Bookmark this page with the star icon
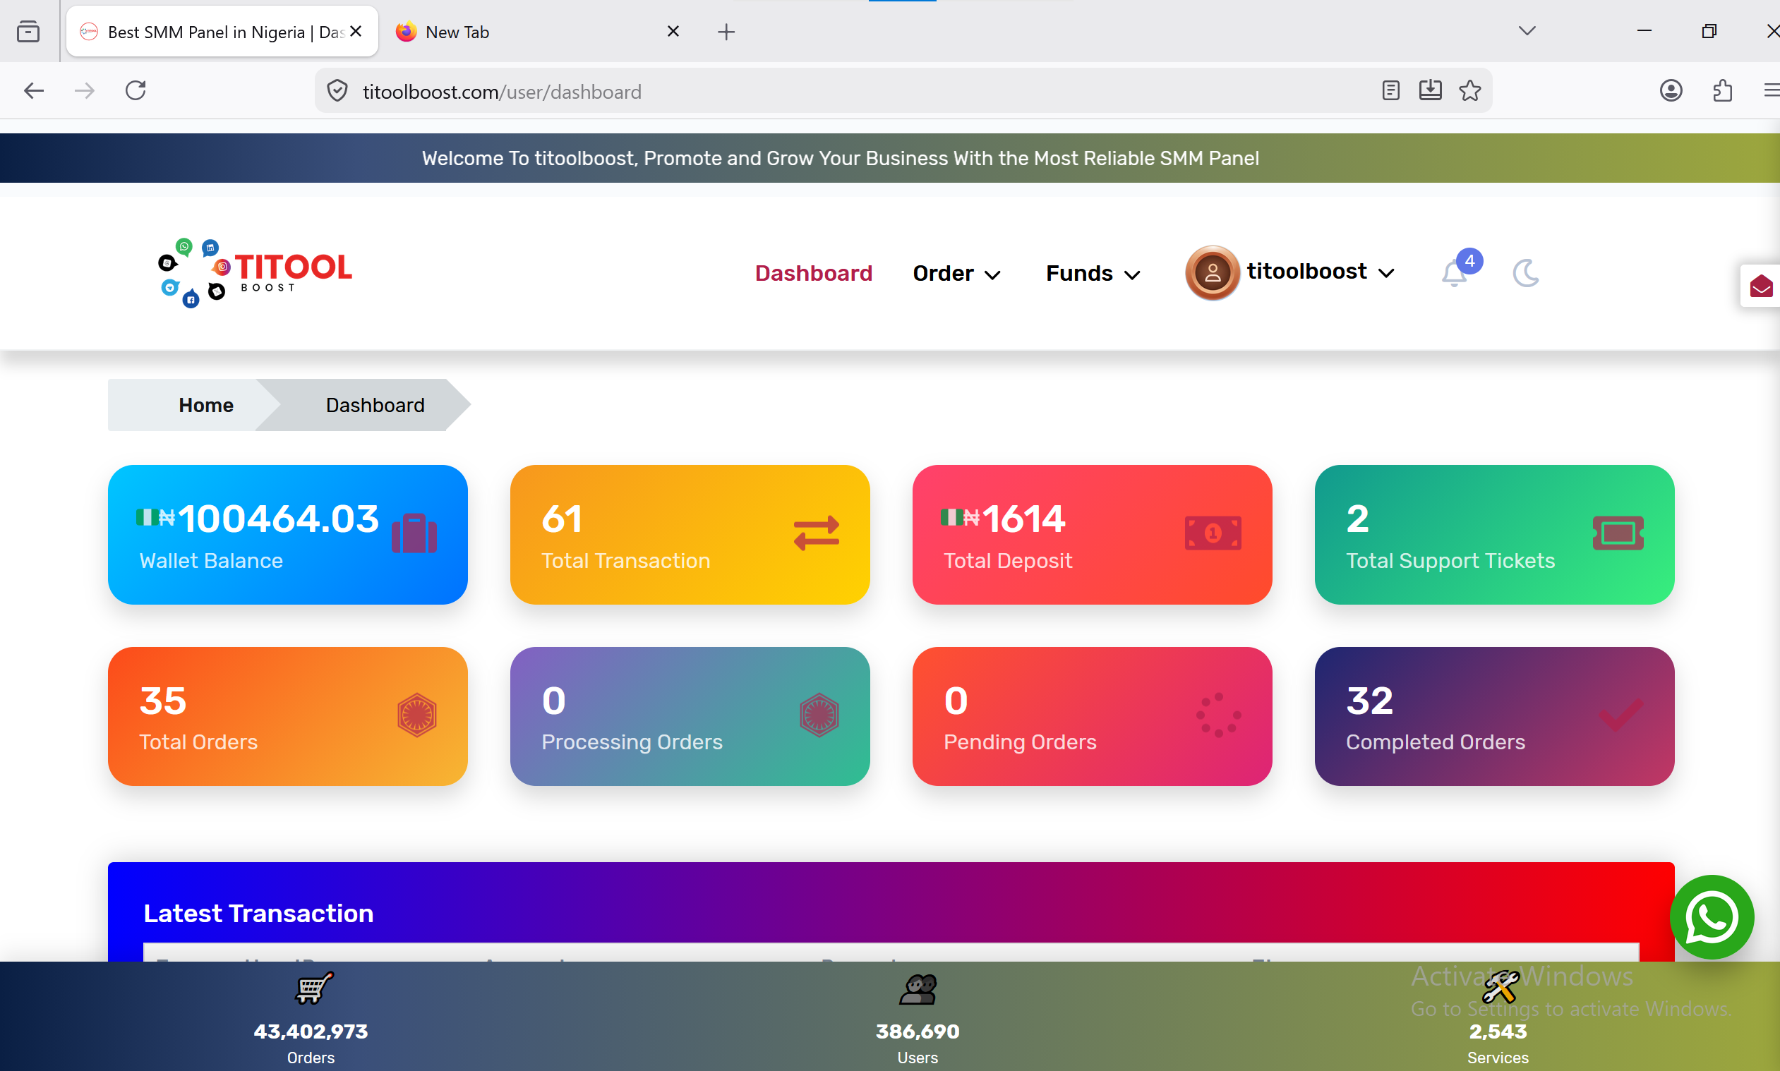Screen dimensions: 1780x1071 pyautogui.click(x=1469, y=91)
